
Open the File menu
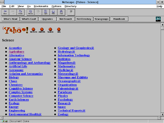pyautogui.click(x=4, y=6)
